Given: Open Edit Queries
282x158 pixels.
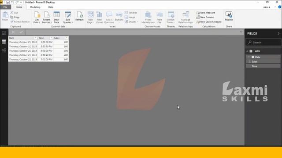Looking at the screenshot, I should pos(68,18).
